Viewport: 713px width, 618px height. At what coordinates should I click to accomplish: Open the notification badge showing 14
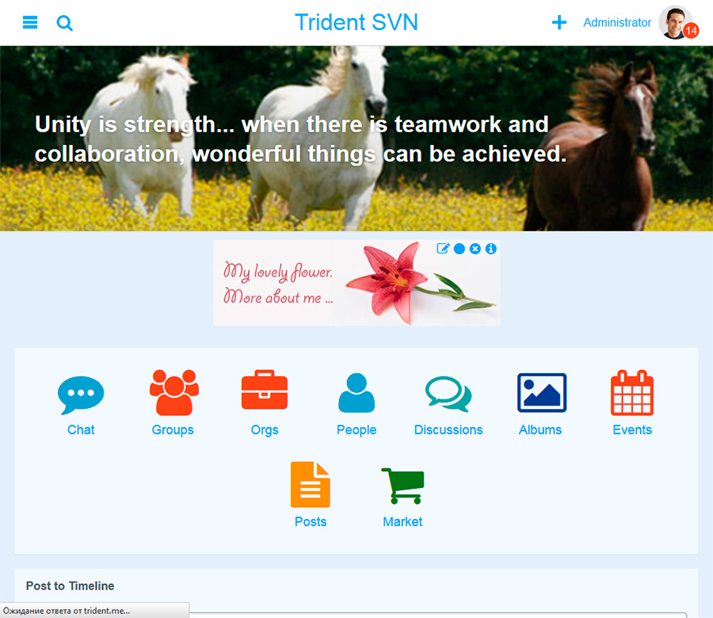(x=691, y=31)
